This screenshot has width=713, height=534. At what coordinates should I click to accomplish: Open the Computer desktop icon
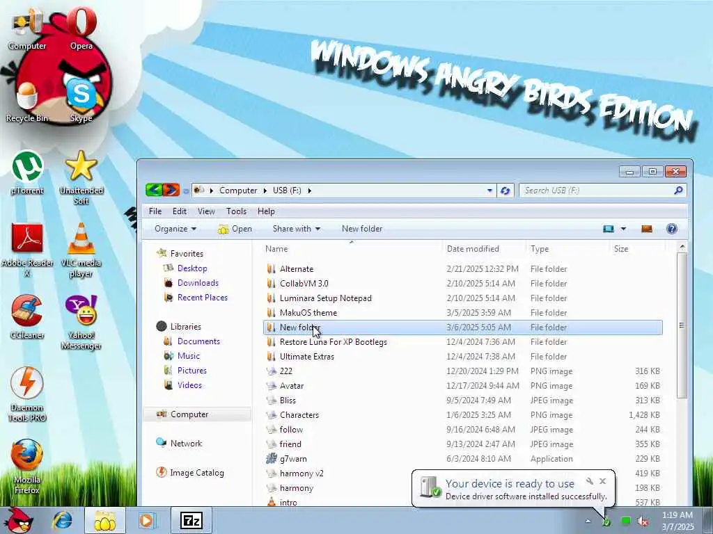(27, 29)
